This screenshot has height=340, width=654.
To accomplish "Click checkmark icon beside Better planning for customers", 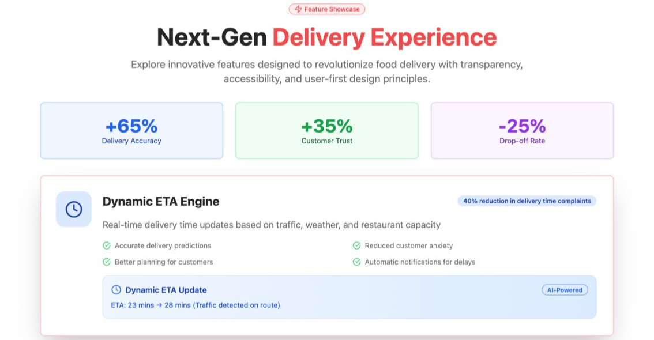I will [x=107, y=262].
